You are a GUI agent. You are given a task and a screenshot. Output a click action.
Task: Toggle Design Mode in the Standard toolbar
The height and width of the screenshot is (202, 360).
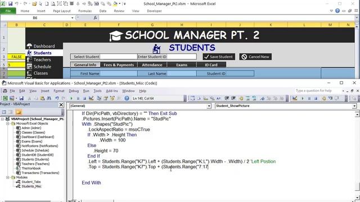(x=91, y=98)
